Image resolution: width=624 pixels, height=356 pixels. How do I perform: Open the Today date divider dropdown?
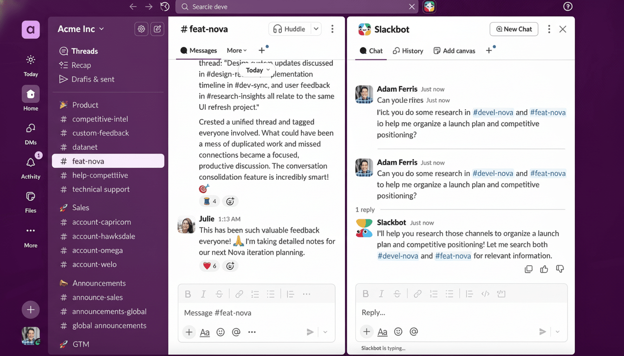point(256,70)
